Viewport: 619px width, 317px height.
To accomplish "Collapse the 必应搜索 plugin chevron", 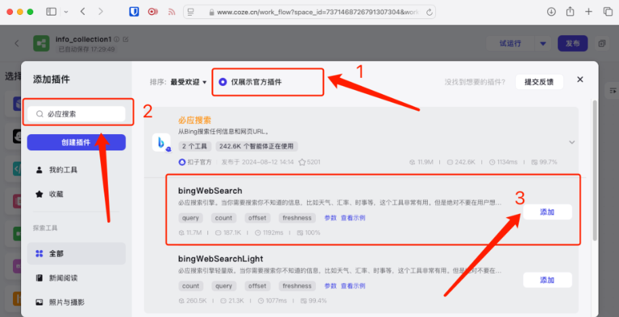I will pos(572,142).
